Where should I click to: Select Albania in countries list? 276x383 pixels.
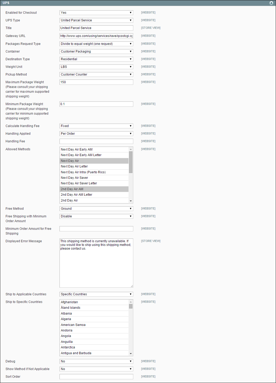coord(94,314)
